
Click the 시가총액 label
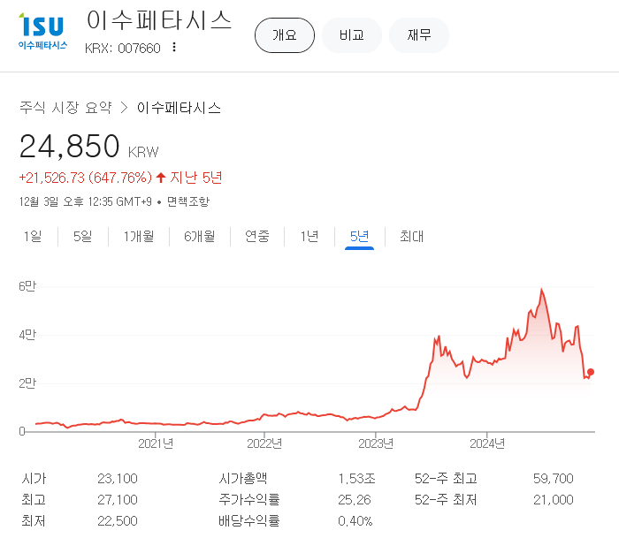coord(243,479)
